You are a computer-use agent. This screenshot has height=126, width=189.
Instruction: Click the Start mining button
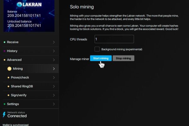(101, 58)
